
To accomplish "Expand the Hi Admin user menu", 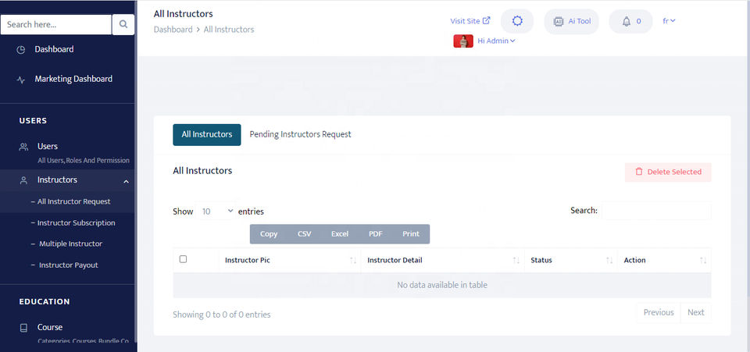I will click(x=496, y=41).
